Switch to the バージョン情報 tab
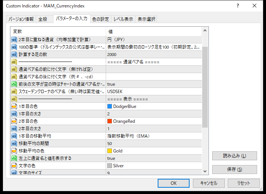Image resolution: width=266 pixels, height=194 pixels. [21, 19]
